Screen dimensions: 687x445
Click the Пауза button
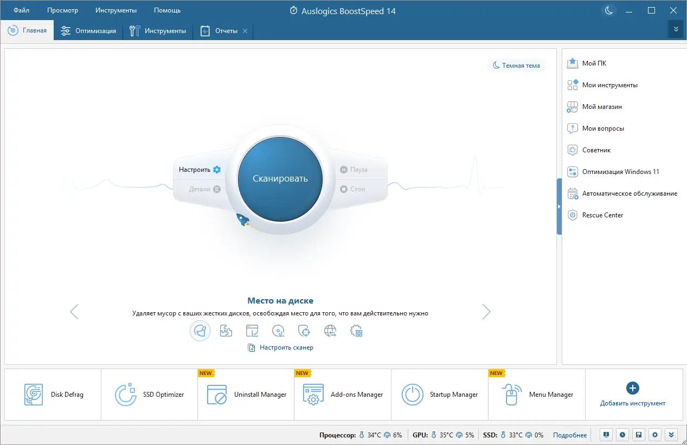pos(354,170)
